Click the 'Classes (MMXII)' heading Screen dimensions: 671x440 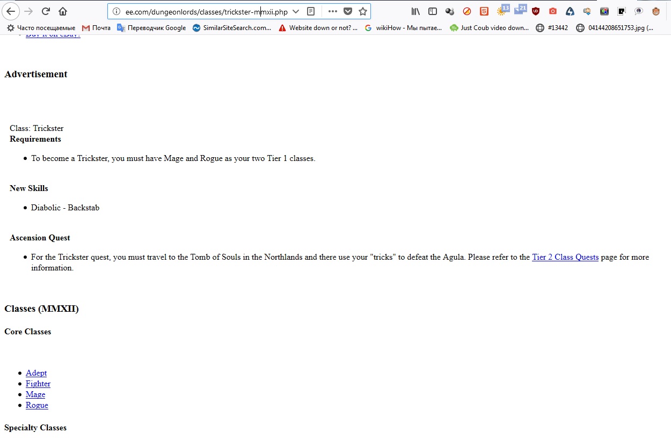[41, 309]
